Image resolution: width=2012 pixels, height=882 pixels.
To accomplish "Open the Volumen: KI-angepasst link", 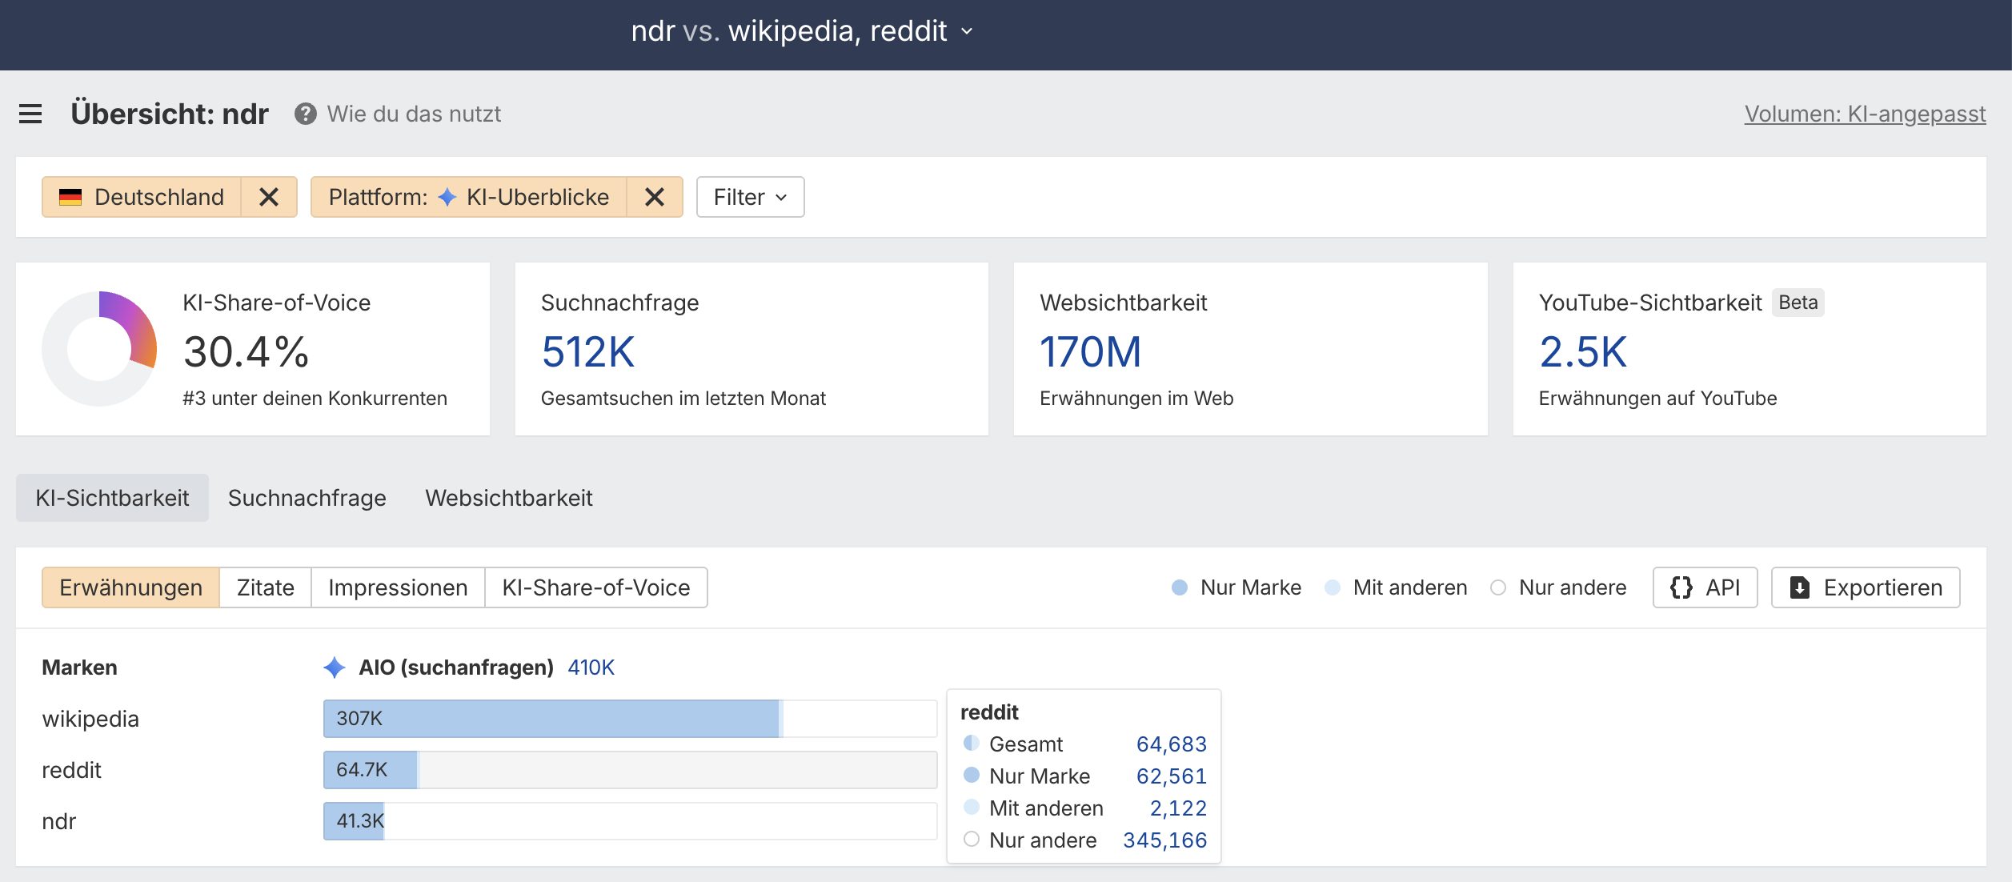I will [x=1865, y=114].
